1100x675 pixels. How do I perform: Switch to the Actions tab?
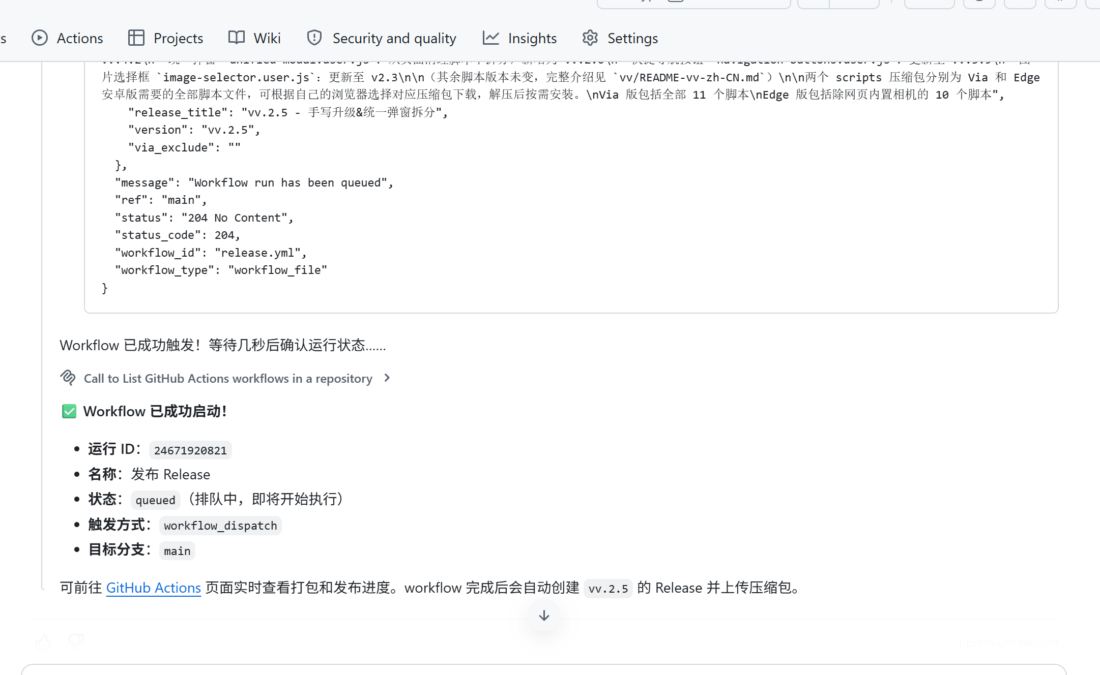click(x=80, y=39)
